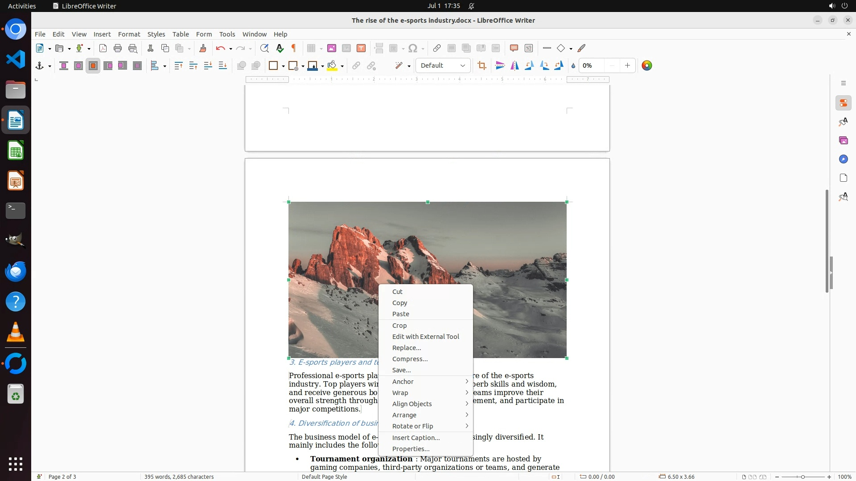856x481 pixels.
Task: Click the Insert Image toolbar icon
Action: click(x=332, y=48)
